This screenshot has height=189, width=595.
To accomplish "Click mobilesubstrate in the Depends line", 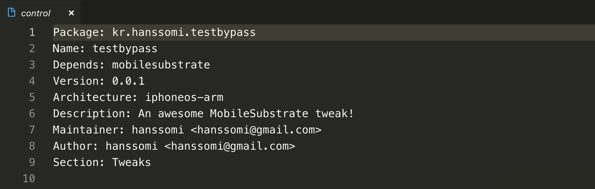I will (161, 65).
